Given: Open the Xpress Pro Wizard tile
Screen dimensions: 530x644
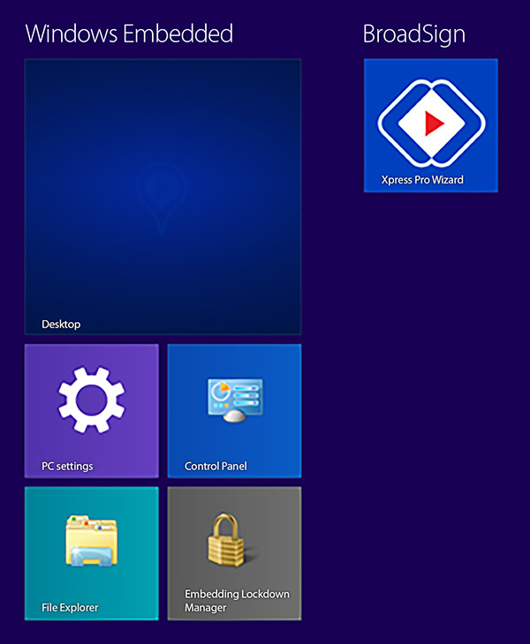Looking at the screenshot, I should [430, 125].
